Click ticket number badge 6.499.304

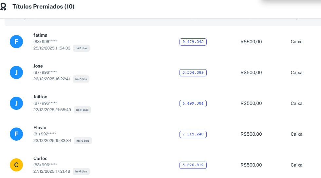[193, 103]
